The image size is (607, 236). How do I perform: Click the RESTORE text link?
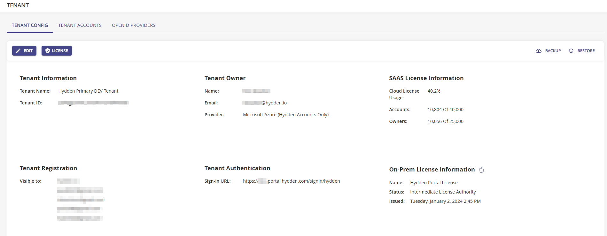tap(586, 51)
